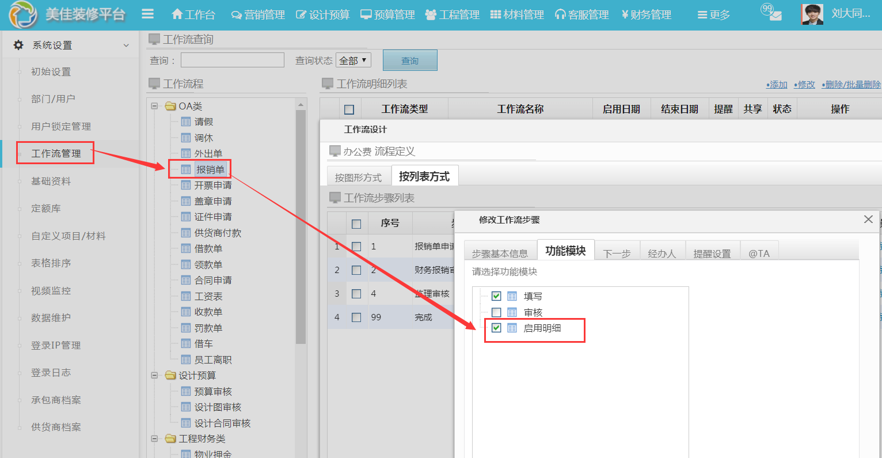This screenshot has width=882, height=458.
Task: Uncheck the 启用明细 checkbox
Action: [x=496, y=328]
